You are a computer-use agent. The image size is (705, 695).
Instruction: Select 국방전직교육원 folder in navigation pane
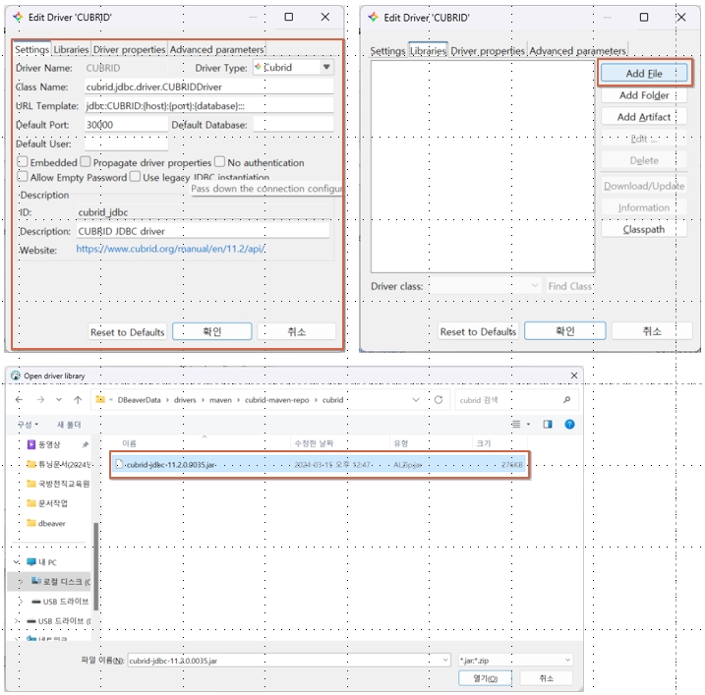(58, 484)
